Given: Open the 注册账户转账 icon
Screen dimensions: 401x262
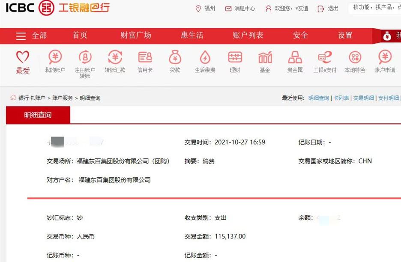Looking at the screenshot, I should click(x=85, y=57).
